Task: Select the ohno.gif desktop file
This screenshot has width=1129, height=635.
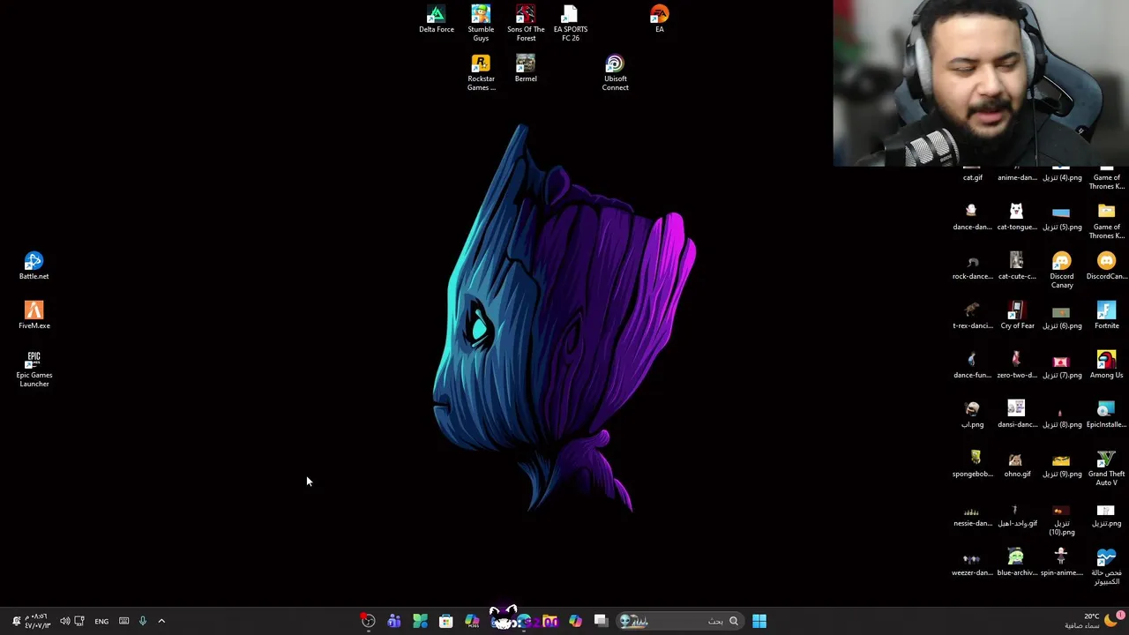Action: tap(1017, 464)
